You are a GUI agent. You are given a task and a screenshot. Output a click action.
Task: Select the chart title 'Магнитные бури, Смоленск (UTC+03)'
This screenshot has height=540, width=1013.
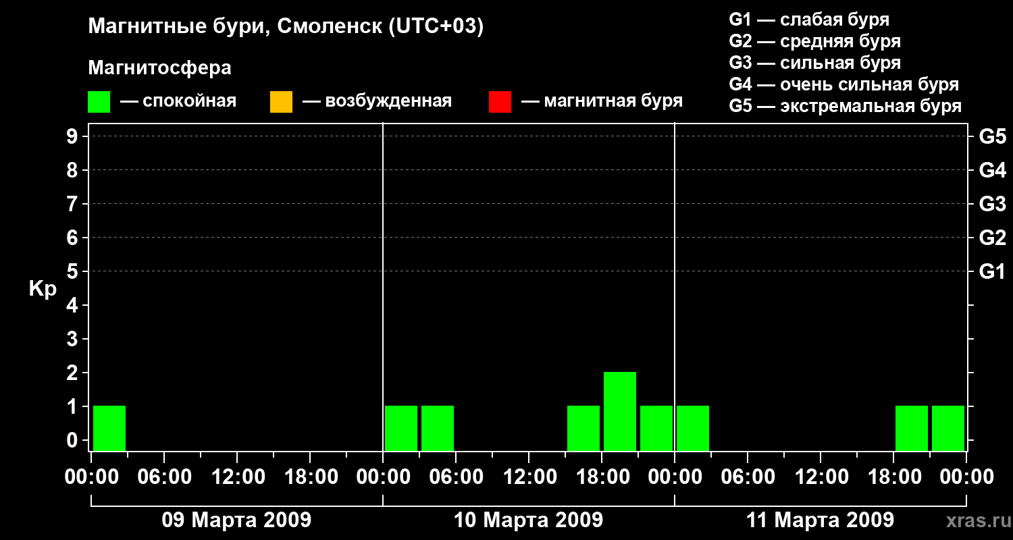coord(286,27)
